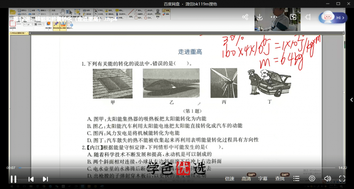Click the video title 第12讲 text
This screenshot has height=189, width=354.
(x=65, y=19)
